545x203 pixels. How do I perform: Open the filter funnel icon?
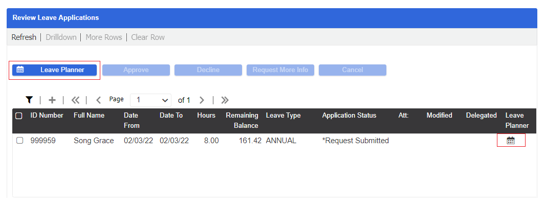point(29,100)
